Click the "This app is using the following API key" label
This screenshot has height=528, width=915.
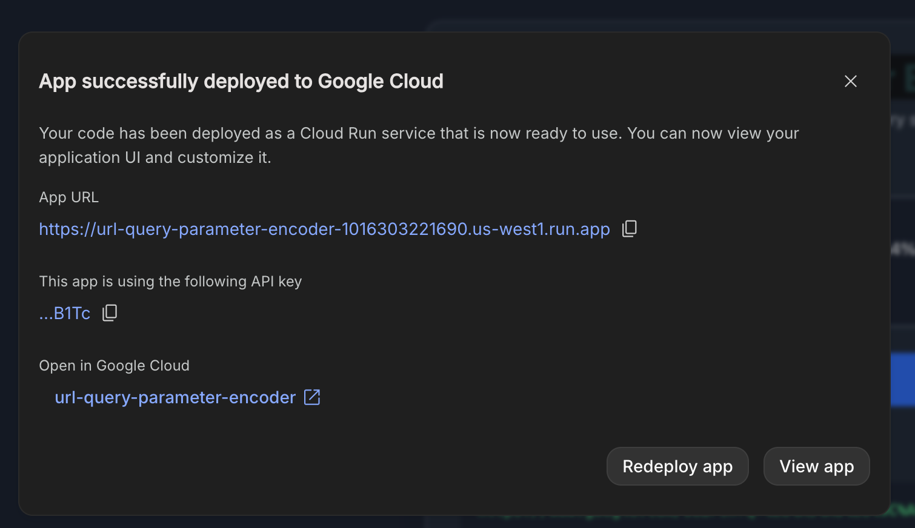coord(170,282)
